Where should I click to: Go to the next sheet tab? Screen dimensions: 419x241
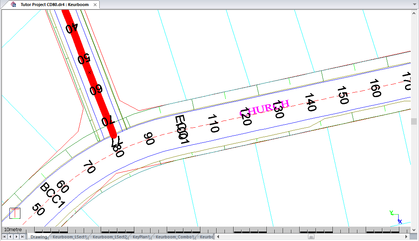click(17, 237)
